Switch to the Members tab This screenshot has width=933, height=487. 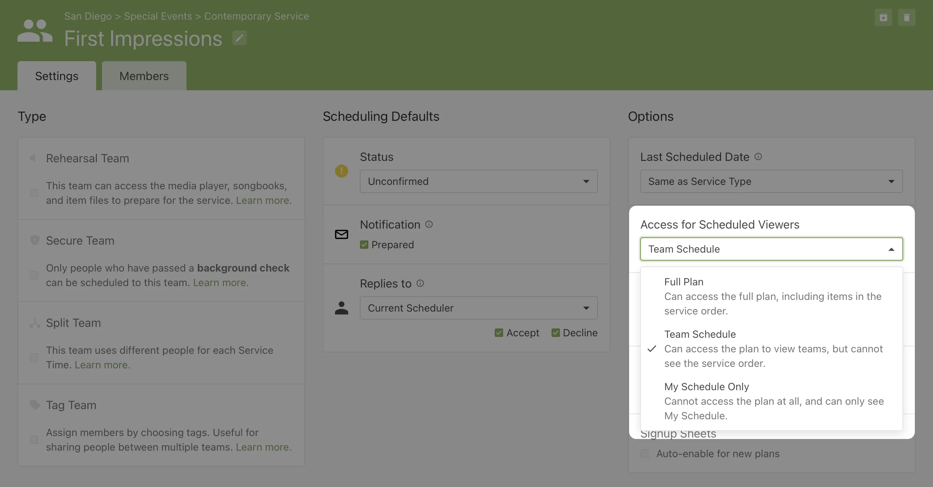(144, 76)
